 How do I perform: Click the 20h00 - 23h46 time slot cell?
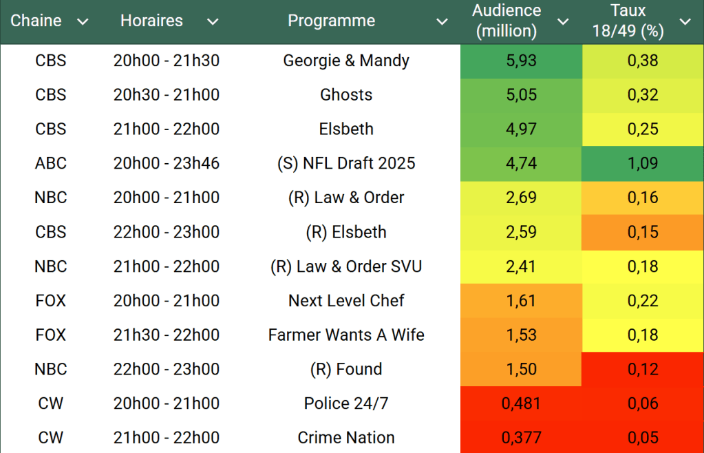(x=167, y=163)
